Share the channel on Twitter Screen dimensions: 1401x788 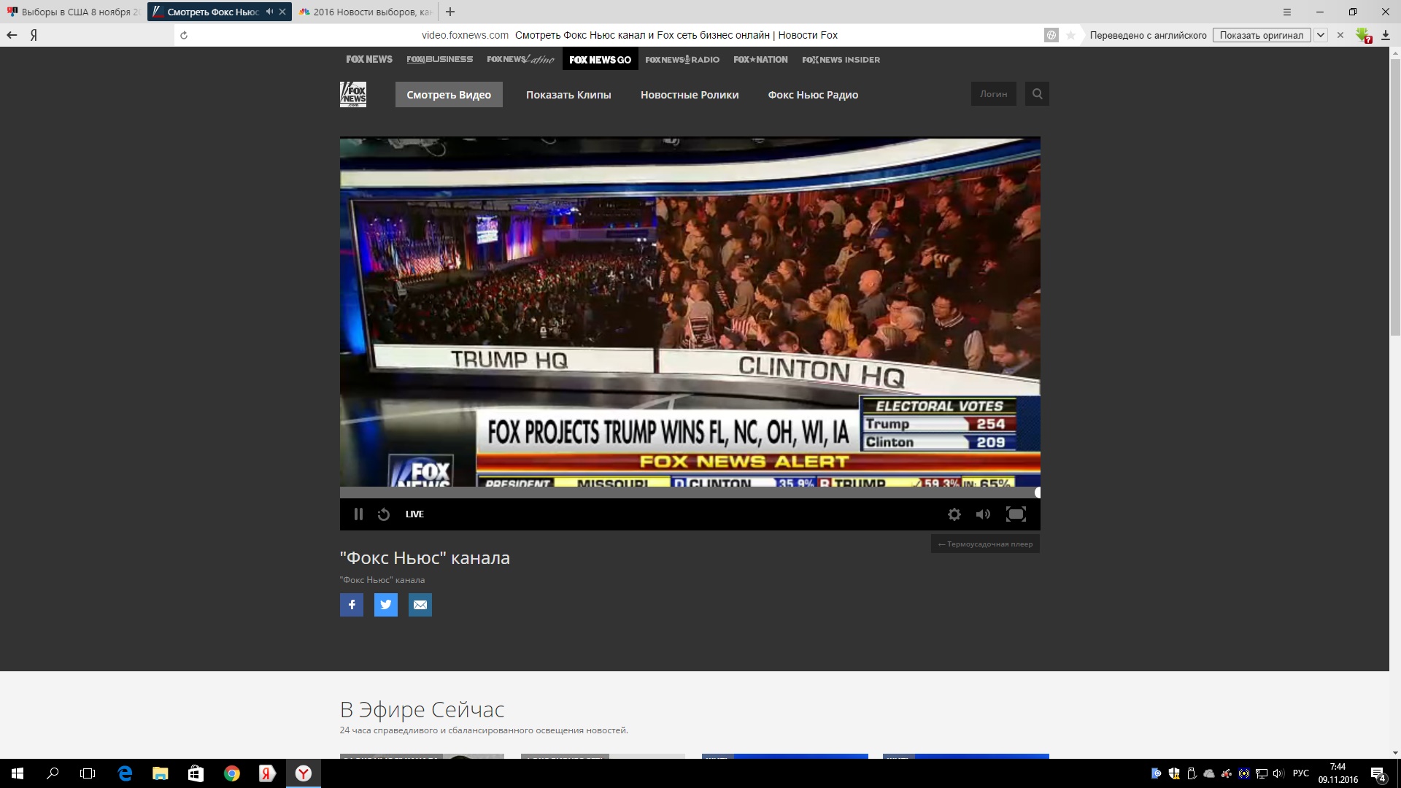click(386, 605)
